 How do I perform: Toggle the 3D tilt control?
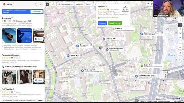click(x=180, y=60)
